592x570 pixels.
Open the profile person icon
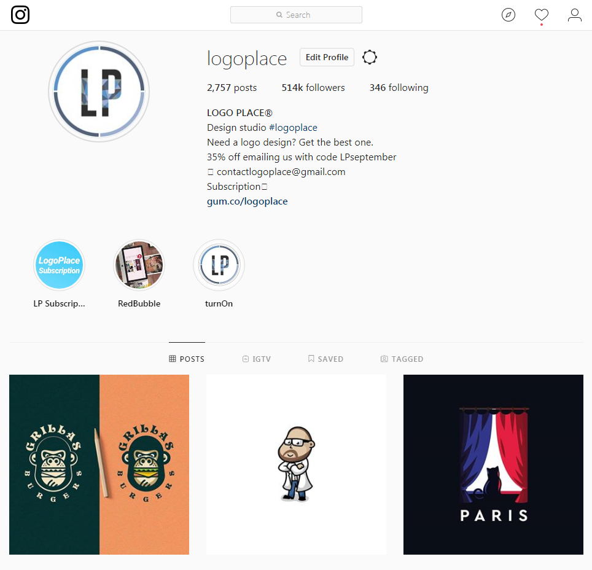click(574, 15)
